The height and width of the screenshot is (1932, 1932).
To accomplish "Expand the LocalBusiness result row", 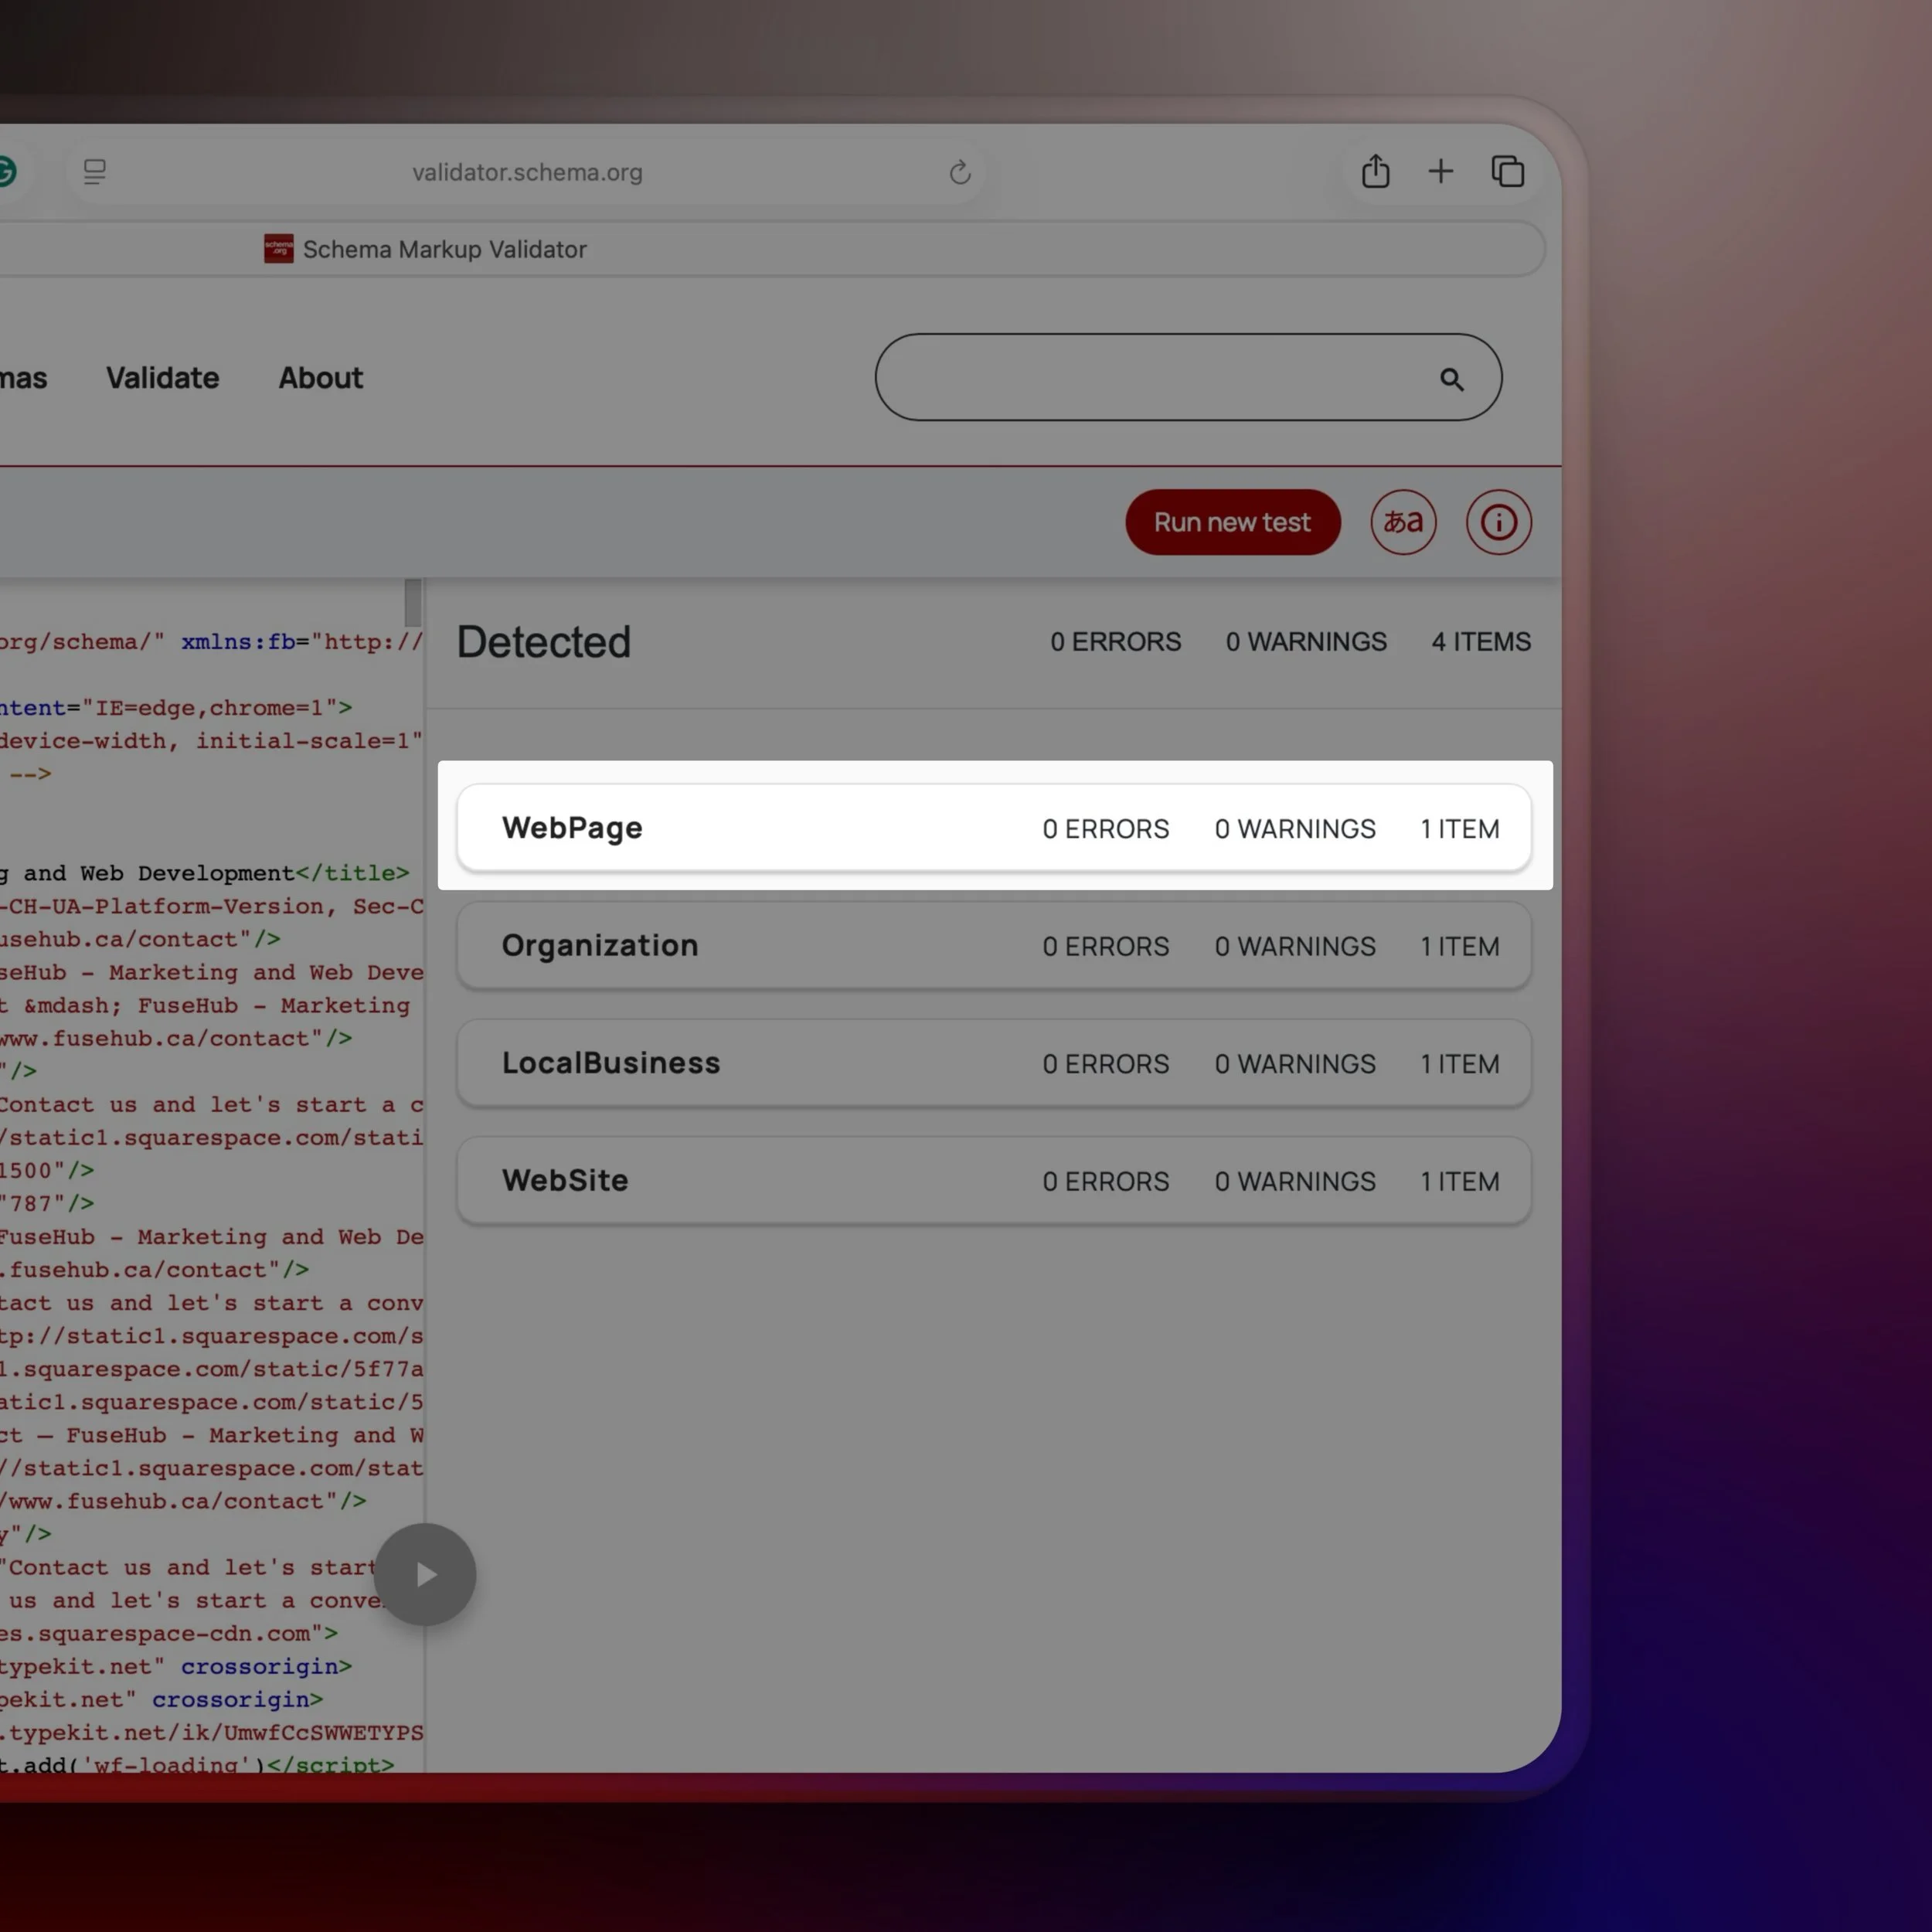I will tap(993, 1063).
